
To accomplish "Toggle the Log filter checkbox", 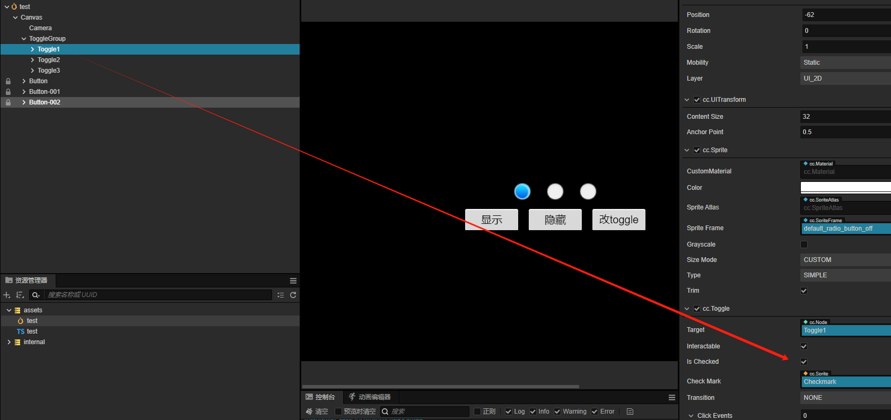I will pos(509,412).
